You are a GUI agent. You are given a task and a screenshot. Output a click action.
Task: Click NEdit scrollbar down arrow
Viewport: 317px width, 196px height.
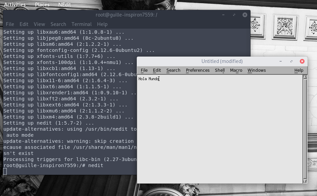(305, 181)
